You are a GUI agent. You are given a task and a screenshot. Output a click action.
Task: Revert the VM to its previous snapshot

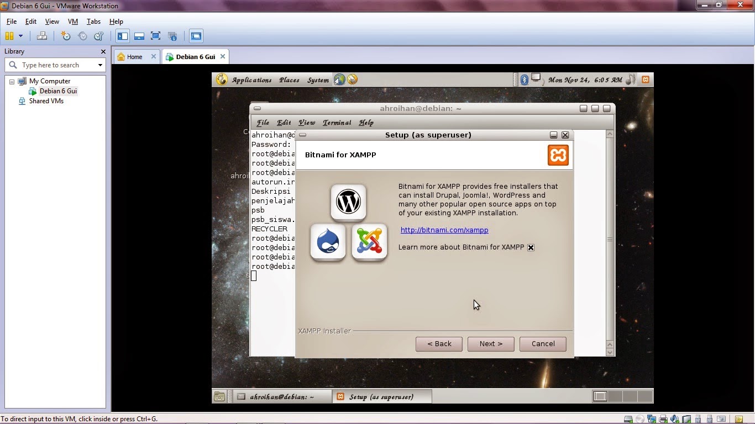point(82,36)
